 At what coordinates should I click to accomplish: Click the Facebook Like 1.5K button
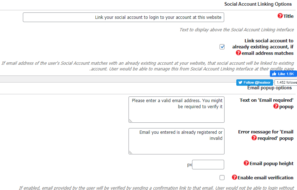283,74
